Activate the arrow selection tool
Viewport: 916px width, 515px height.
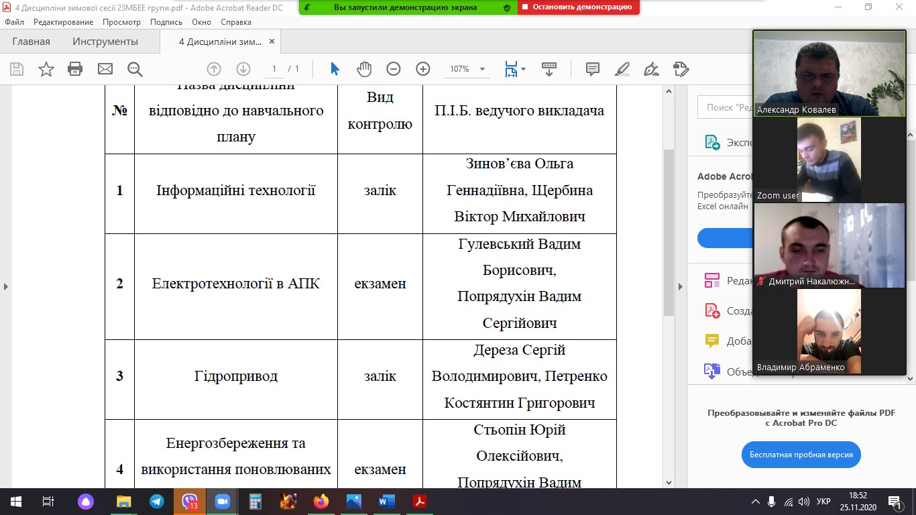[x=335, y=69]
